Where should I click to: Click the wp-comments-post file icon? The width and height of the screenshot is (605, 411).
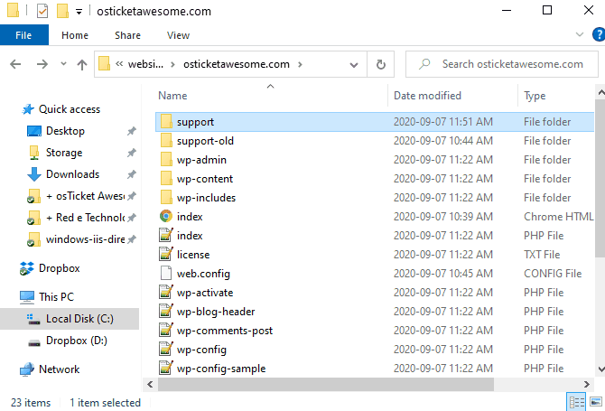click(166, 330)
